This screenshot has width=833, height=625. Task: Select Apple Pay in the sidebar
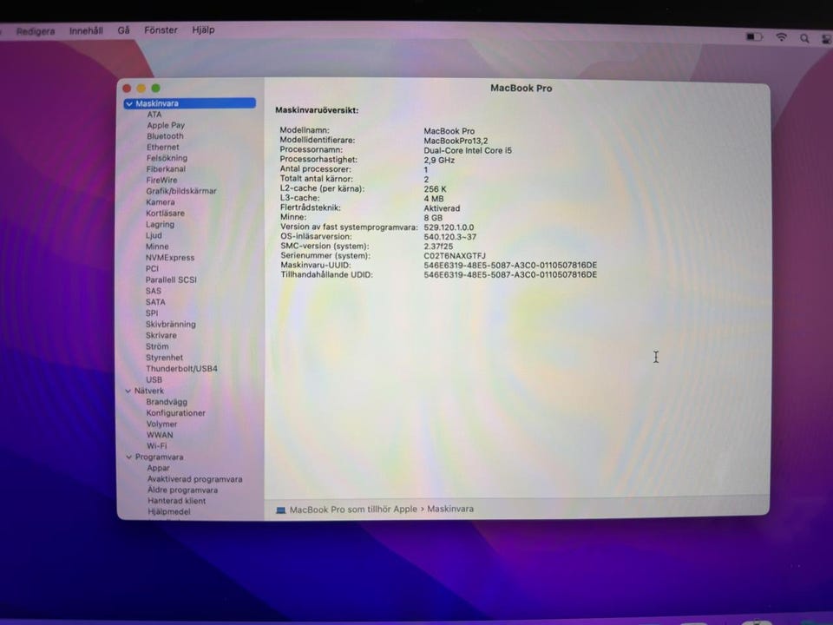coord(166,125)
